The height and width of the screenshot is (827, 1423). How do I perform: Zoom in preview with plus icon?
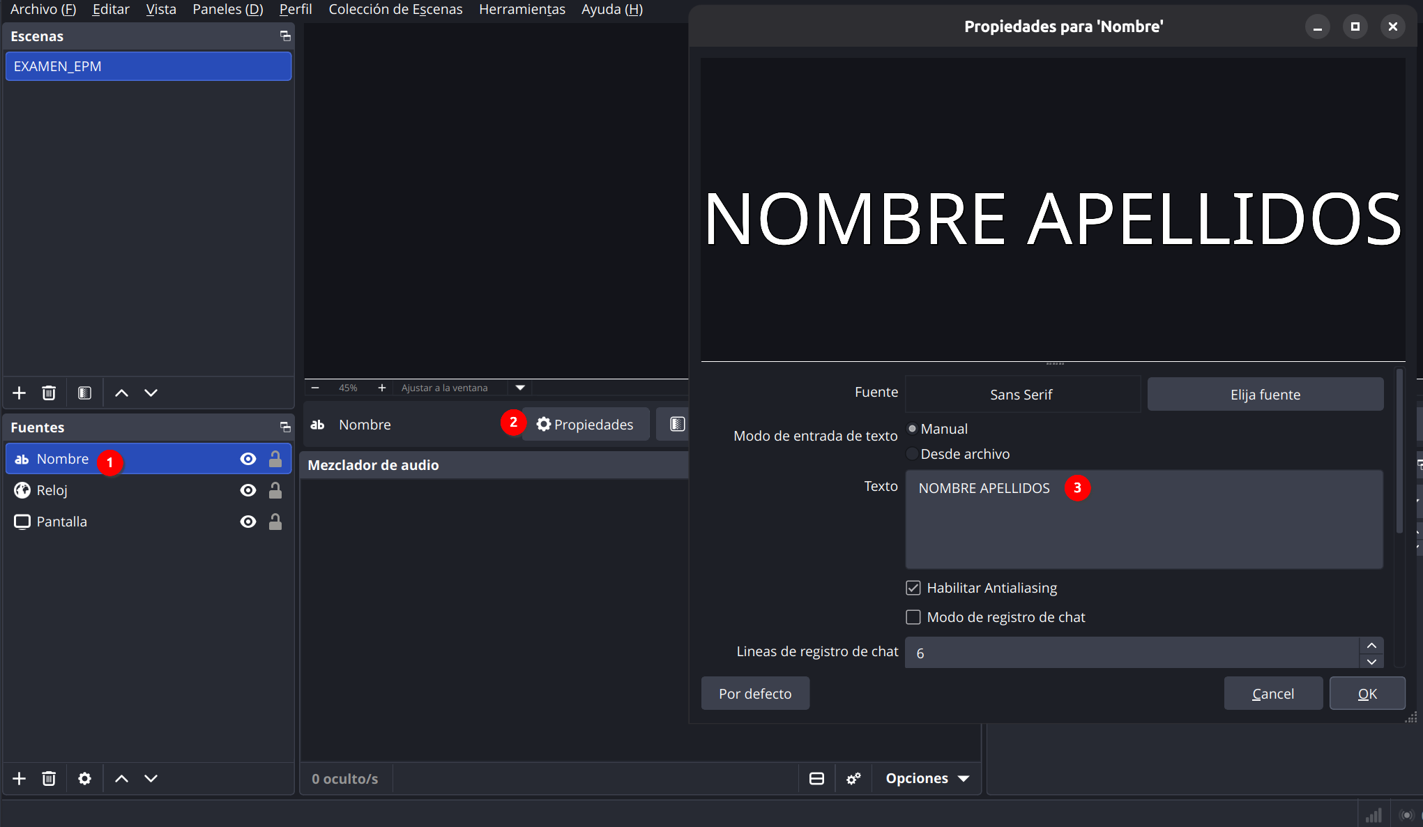[x=382, y=388]
